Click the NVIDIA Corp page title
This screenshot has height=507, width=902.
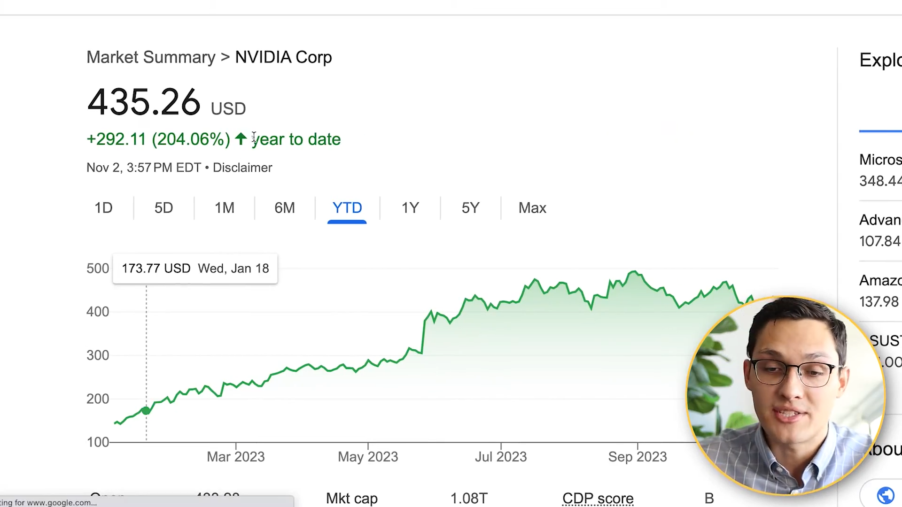pyautogui.click(x=283, y=57)
